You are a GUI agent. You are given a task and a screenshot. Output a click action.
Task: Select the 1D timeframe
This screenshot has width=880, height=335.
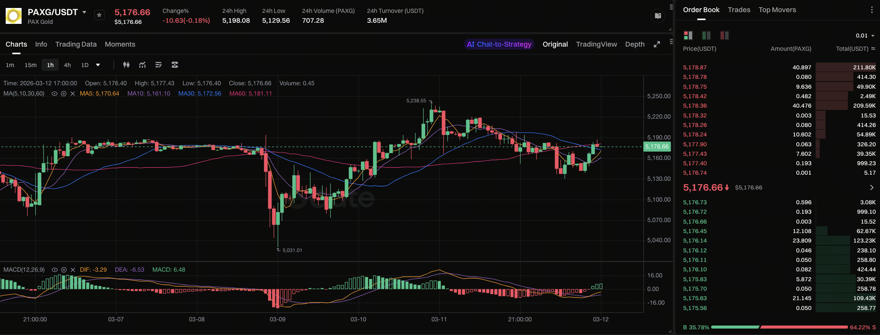coord(85,65)
